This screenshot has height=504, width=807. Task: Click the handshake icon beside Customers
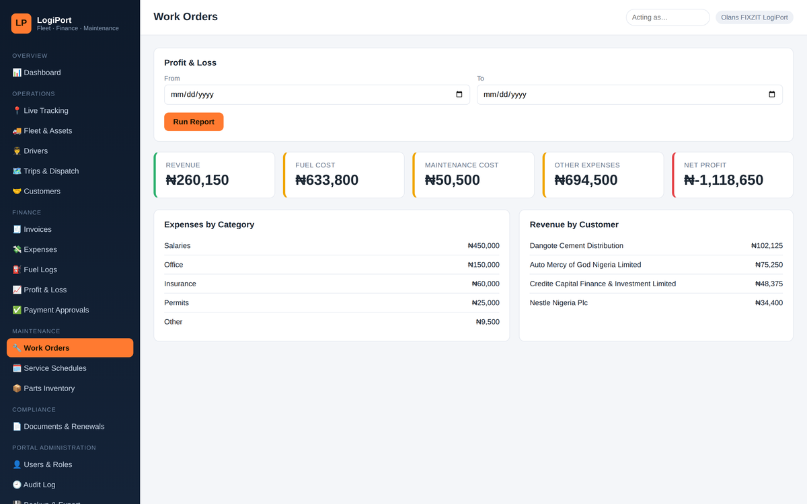17,192
